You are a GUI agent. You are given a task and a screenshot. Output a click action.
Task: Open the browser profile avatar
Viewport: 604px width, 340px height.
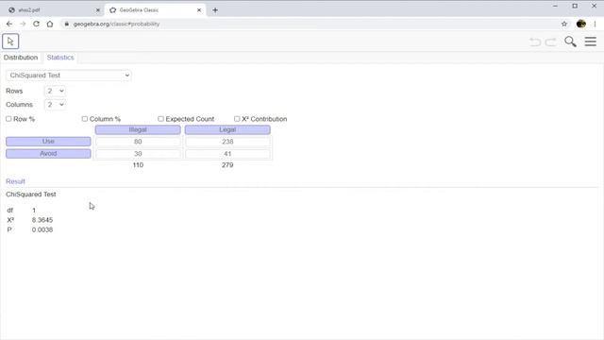581,24
